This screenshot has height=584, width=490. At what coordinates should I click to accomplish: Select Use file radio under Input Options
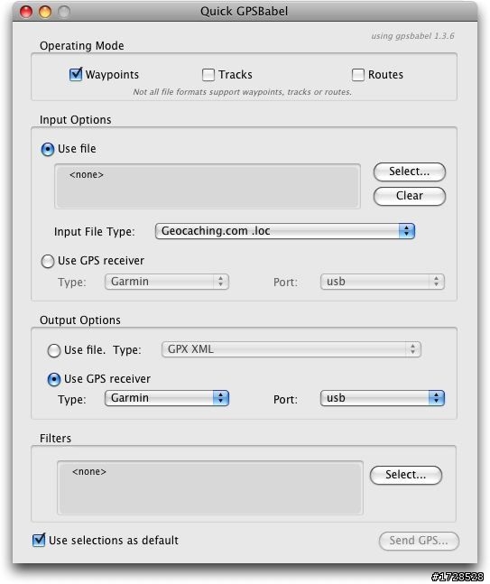point(48,149)
